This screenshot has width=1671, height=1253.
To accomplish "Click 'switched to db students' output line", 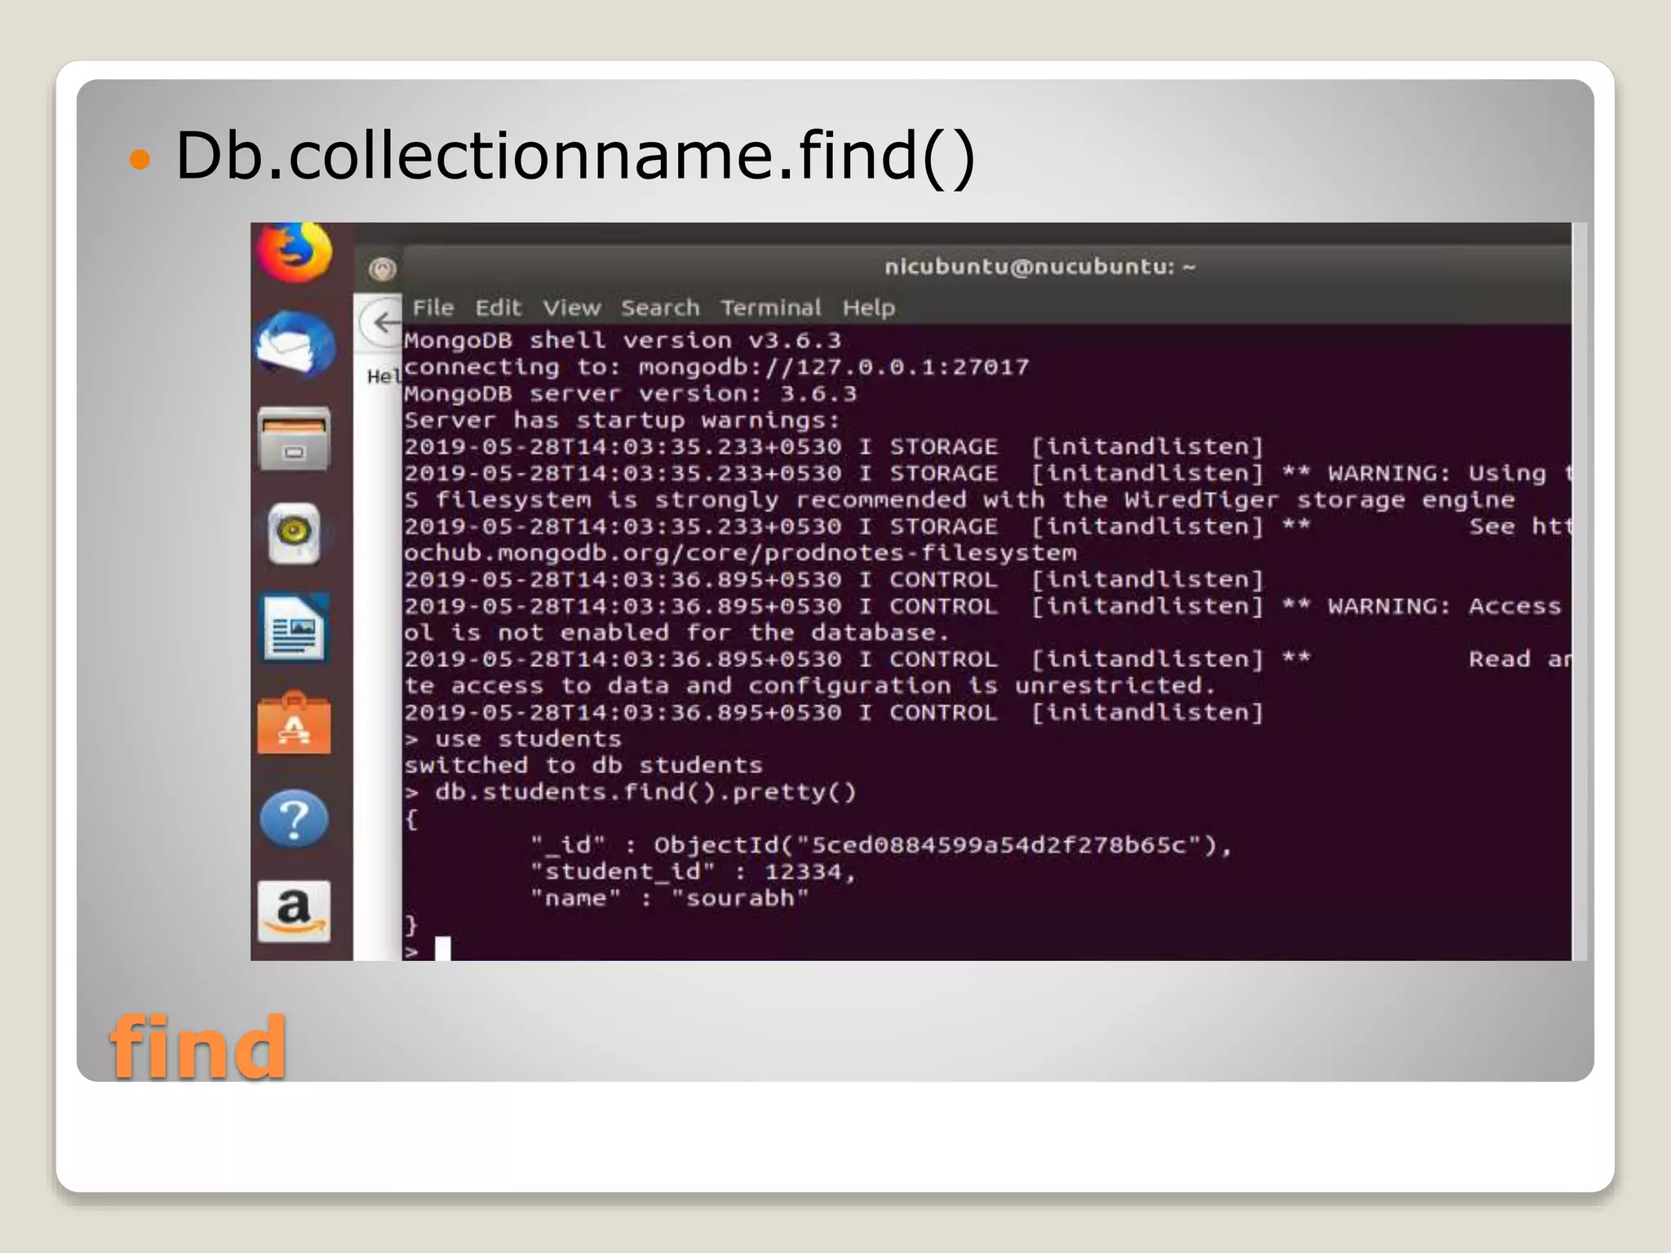I will 583,765.
